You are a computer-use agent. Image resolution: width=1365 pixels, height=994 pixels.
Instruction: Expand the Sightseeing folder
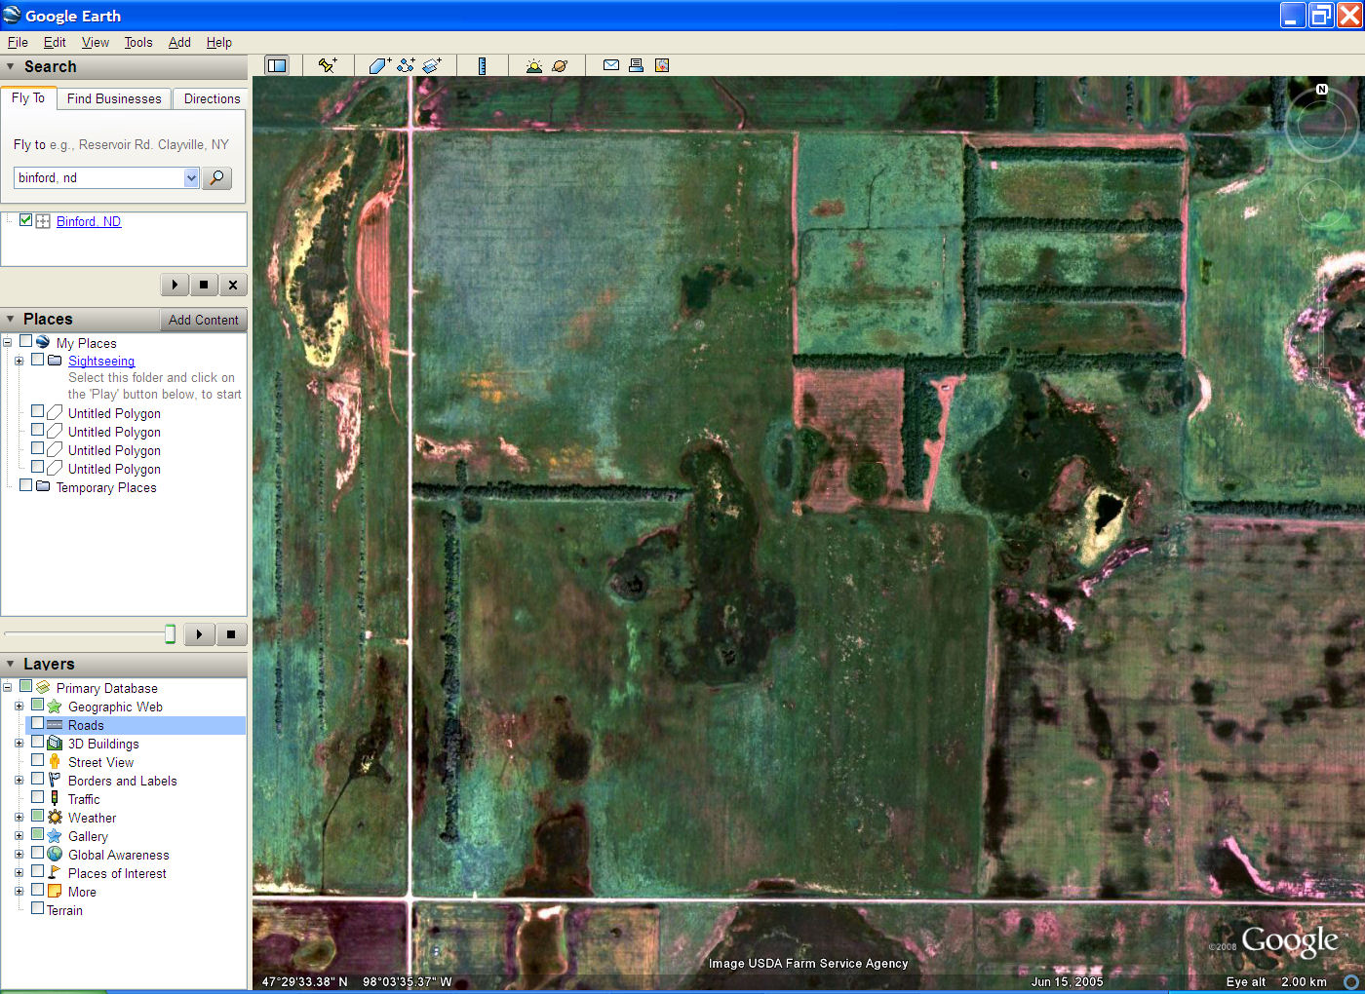(x=19, y=361)
